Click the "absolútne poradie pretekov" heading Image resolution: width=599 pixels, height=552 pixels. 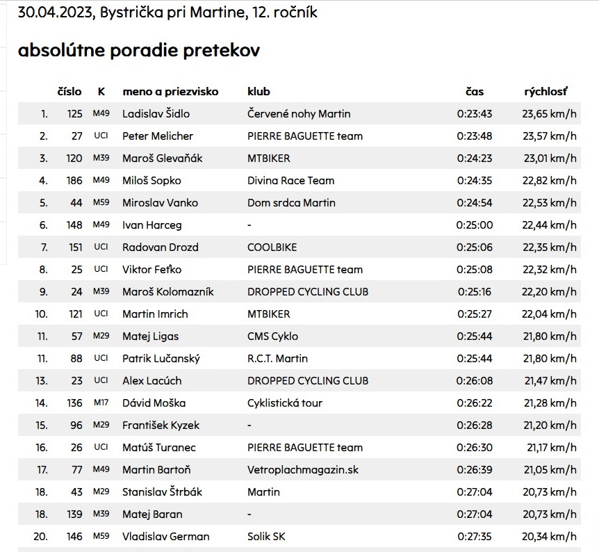click(139, 51)
